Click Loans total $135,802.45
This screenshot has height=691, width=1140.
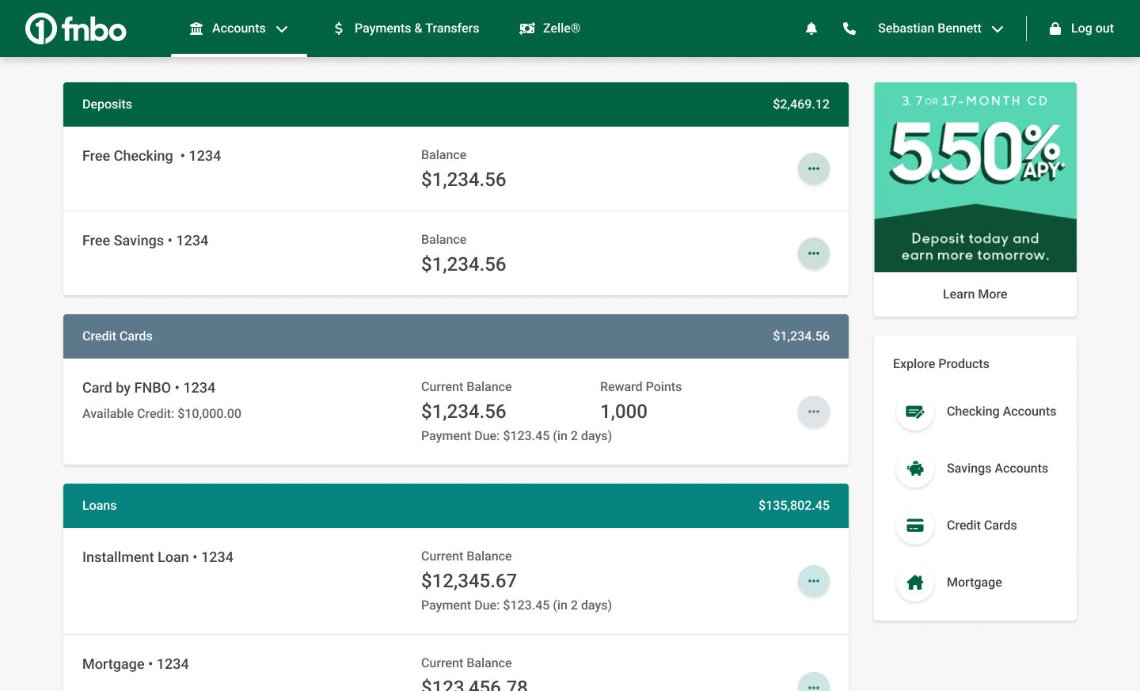point(794,506)
